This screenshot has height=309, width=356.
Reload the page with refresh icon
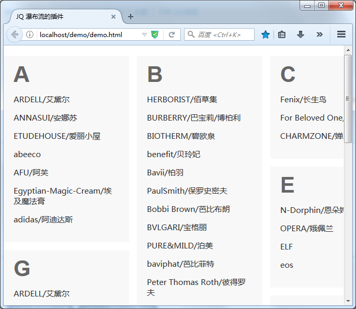pyautogui.click(x=172, y=34)
